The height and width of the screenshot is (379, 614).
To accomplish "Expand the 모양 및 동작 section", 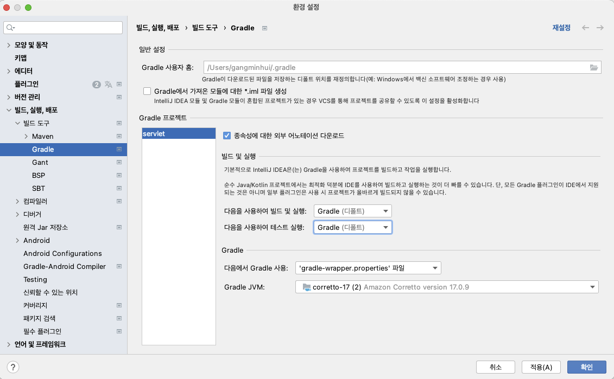I will click(x=9, y=45).
